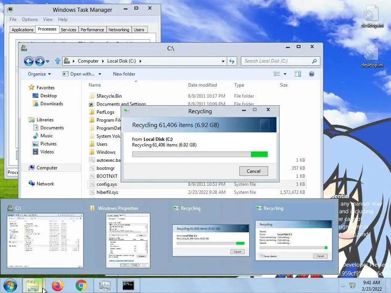Select Windows Properties thumbnail preview
This screenshot has width=391, height=293.
point(128,240)
